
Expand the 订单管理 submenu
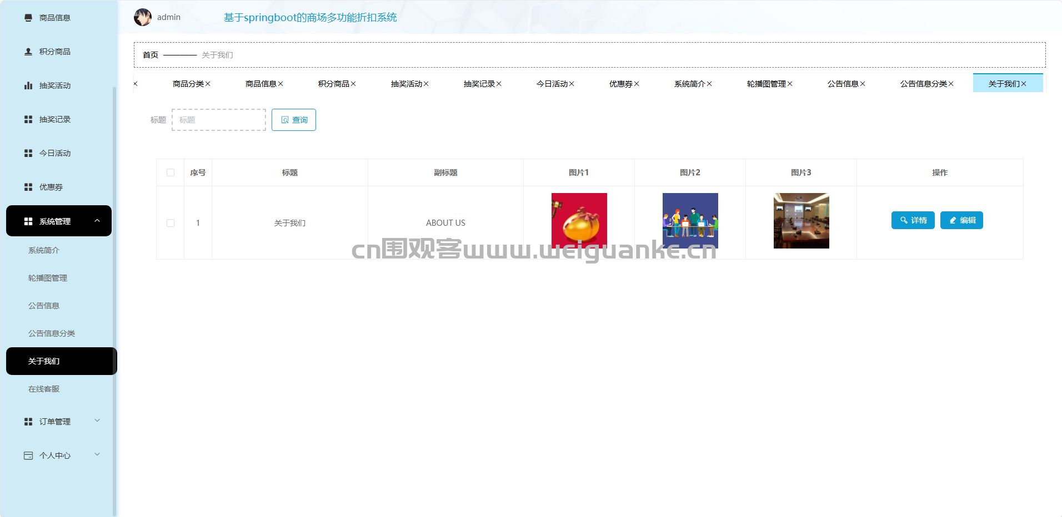[97, 421]
